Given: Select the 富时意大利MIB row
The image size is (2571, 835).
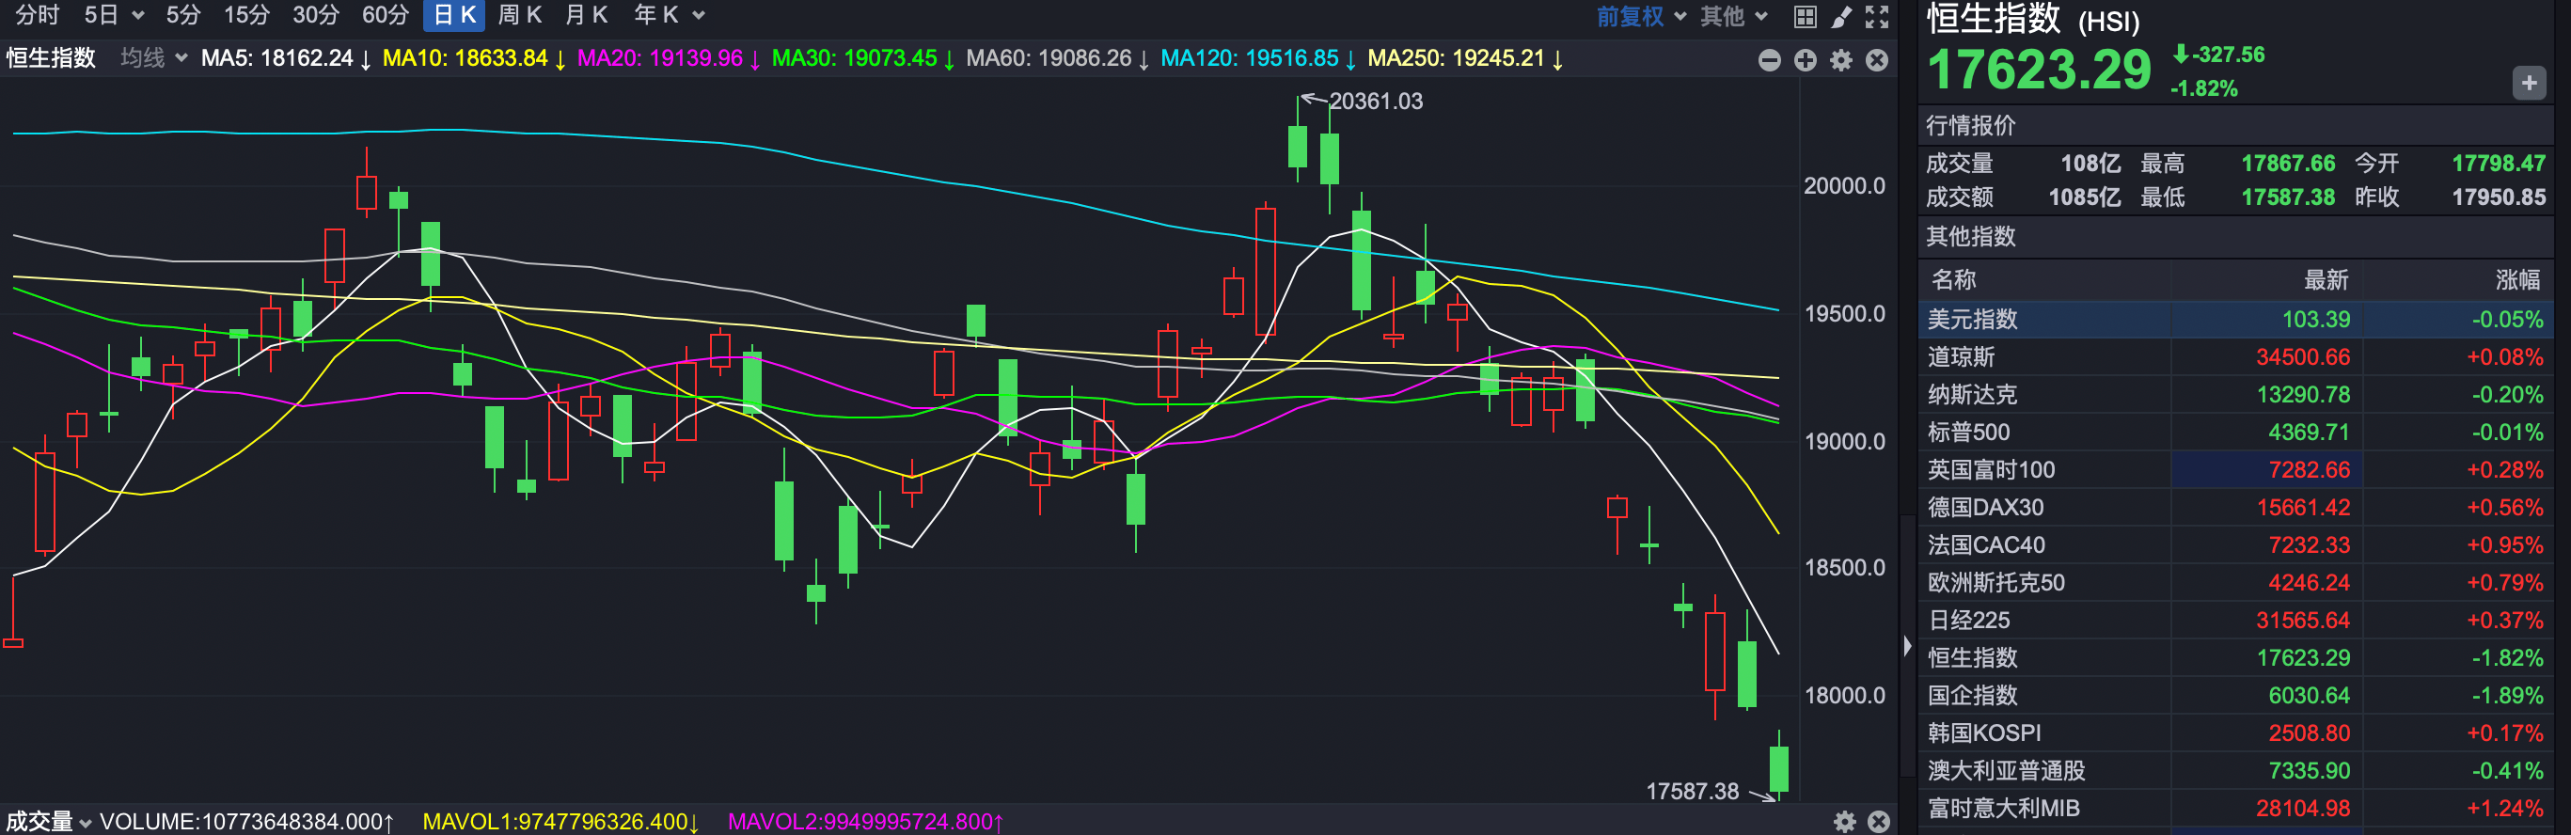Looking at the screenshot, I should point(2235,808).
